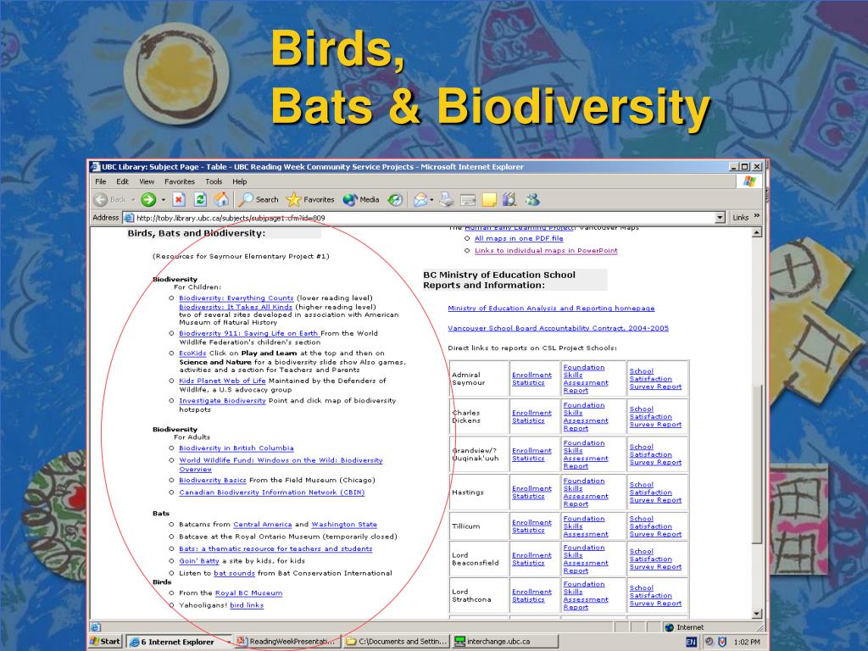Viewport: 868px width, 651px height.
Task: Click the Windows flag logo throbber
Action: click(749, 181)
